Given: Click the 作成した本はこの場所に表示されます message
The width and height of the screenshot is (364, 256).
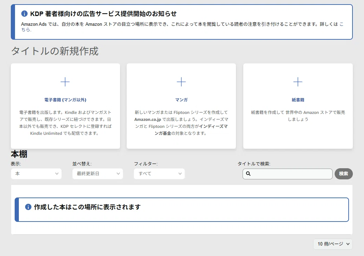Looking at the screenshot, I should (87, 207).
